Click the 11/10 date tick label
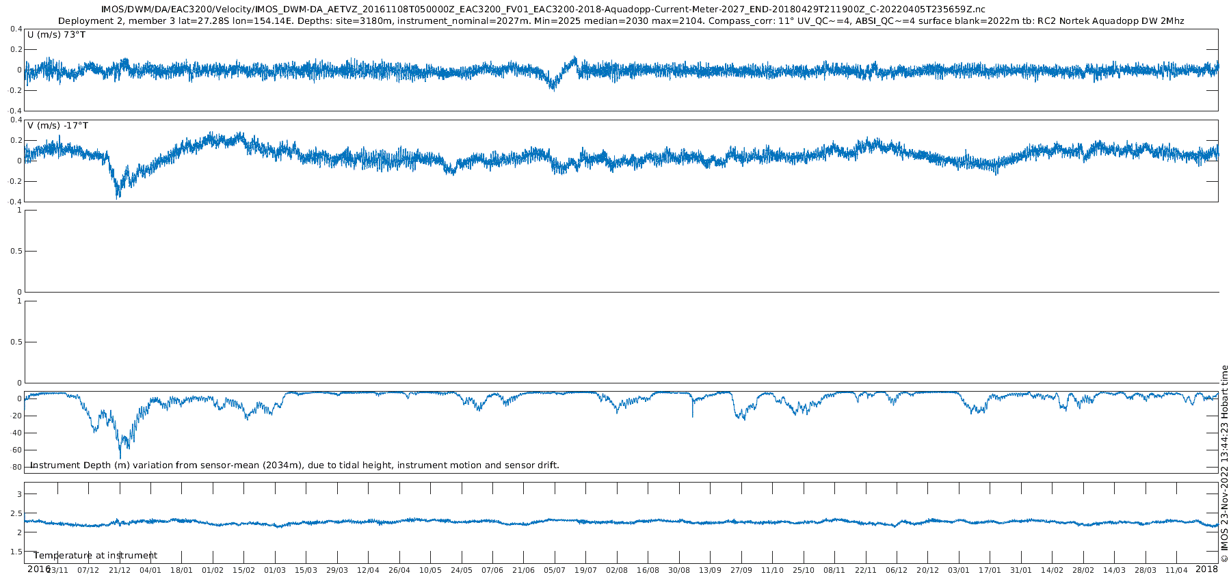Image resolution: width=1231 pixels, height=581 pixels. coord(773,571)
